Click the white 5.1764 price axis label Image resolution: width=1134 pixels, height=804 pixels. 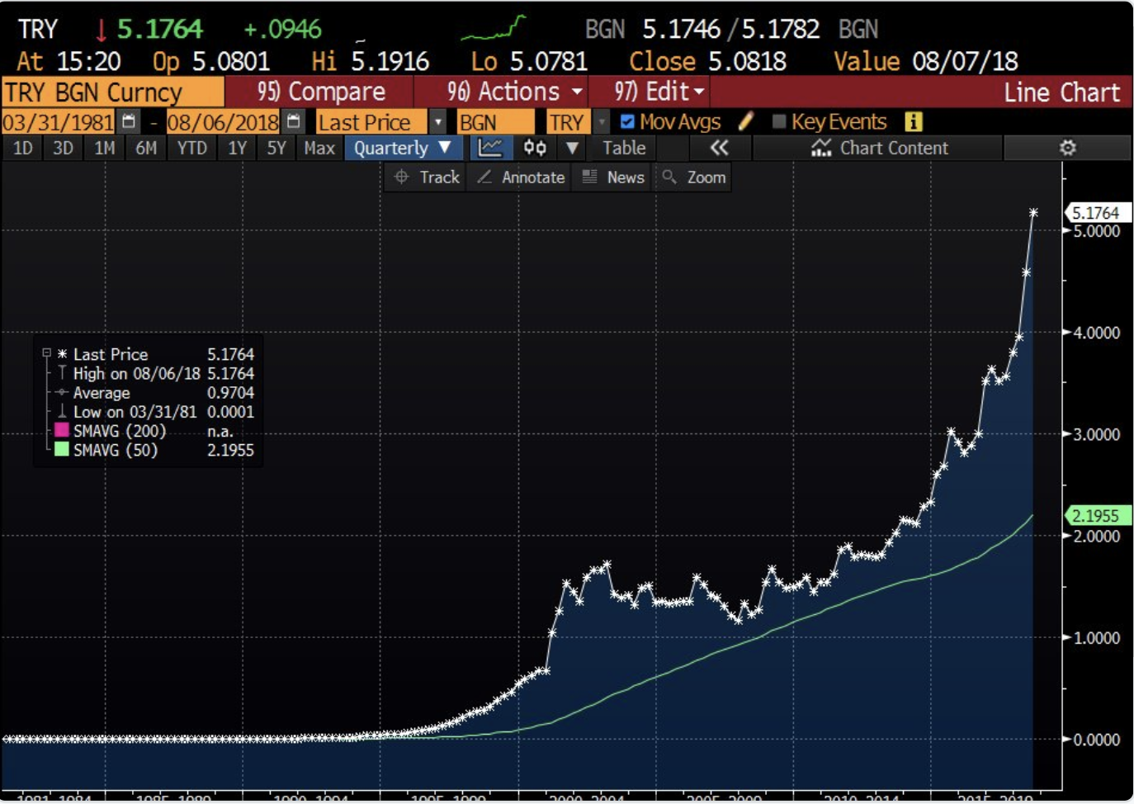1097,213
